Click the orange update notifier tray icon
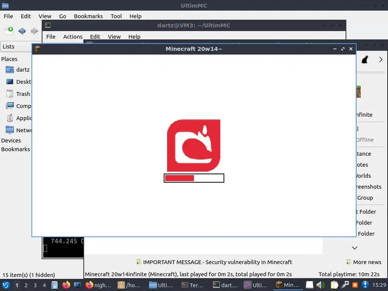Screen dimensions: 388x291 click(355, 285)
